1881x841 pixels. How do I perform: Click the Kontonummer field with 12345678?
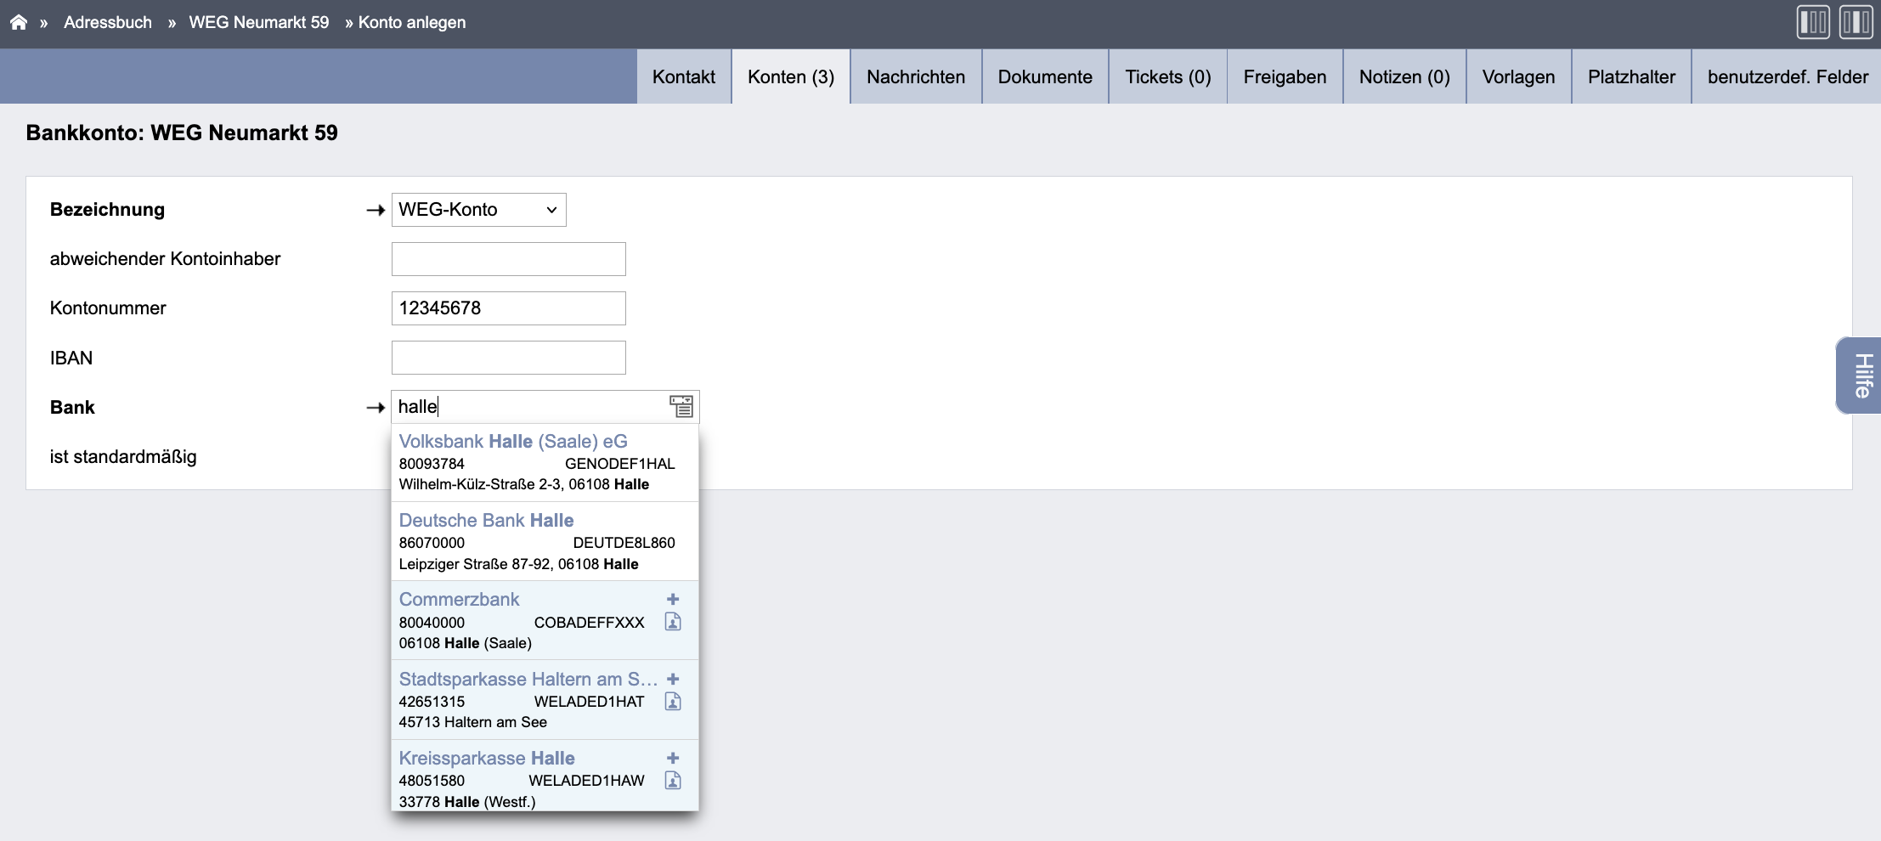508,308
